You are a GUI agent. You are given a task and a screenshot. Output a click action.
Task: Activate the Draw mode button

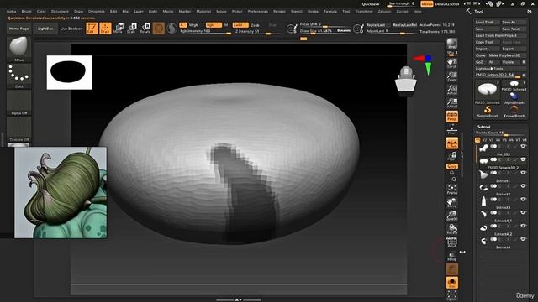click(x=105, y=29)
